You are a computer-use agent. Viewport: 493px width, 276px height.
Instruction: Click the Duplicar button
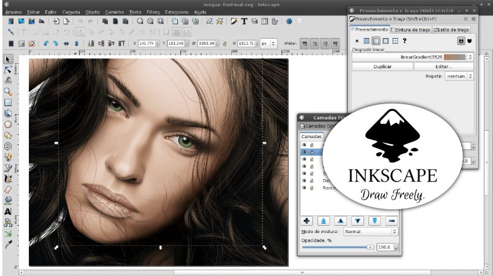(x=383, y=67)
